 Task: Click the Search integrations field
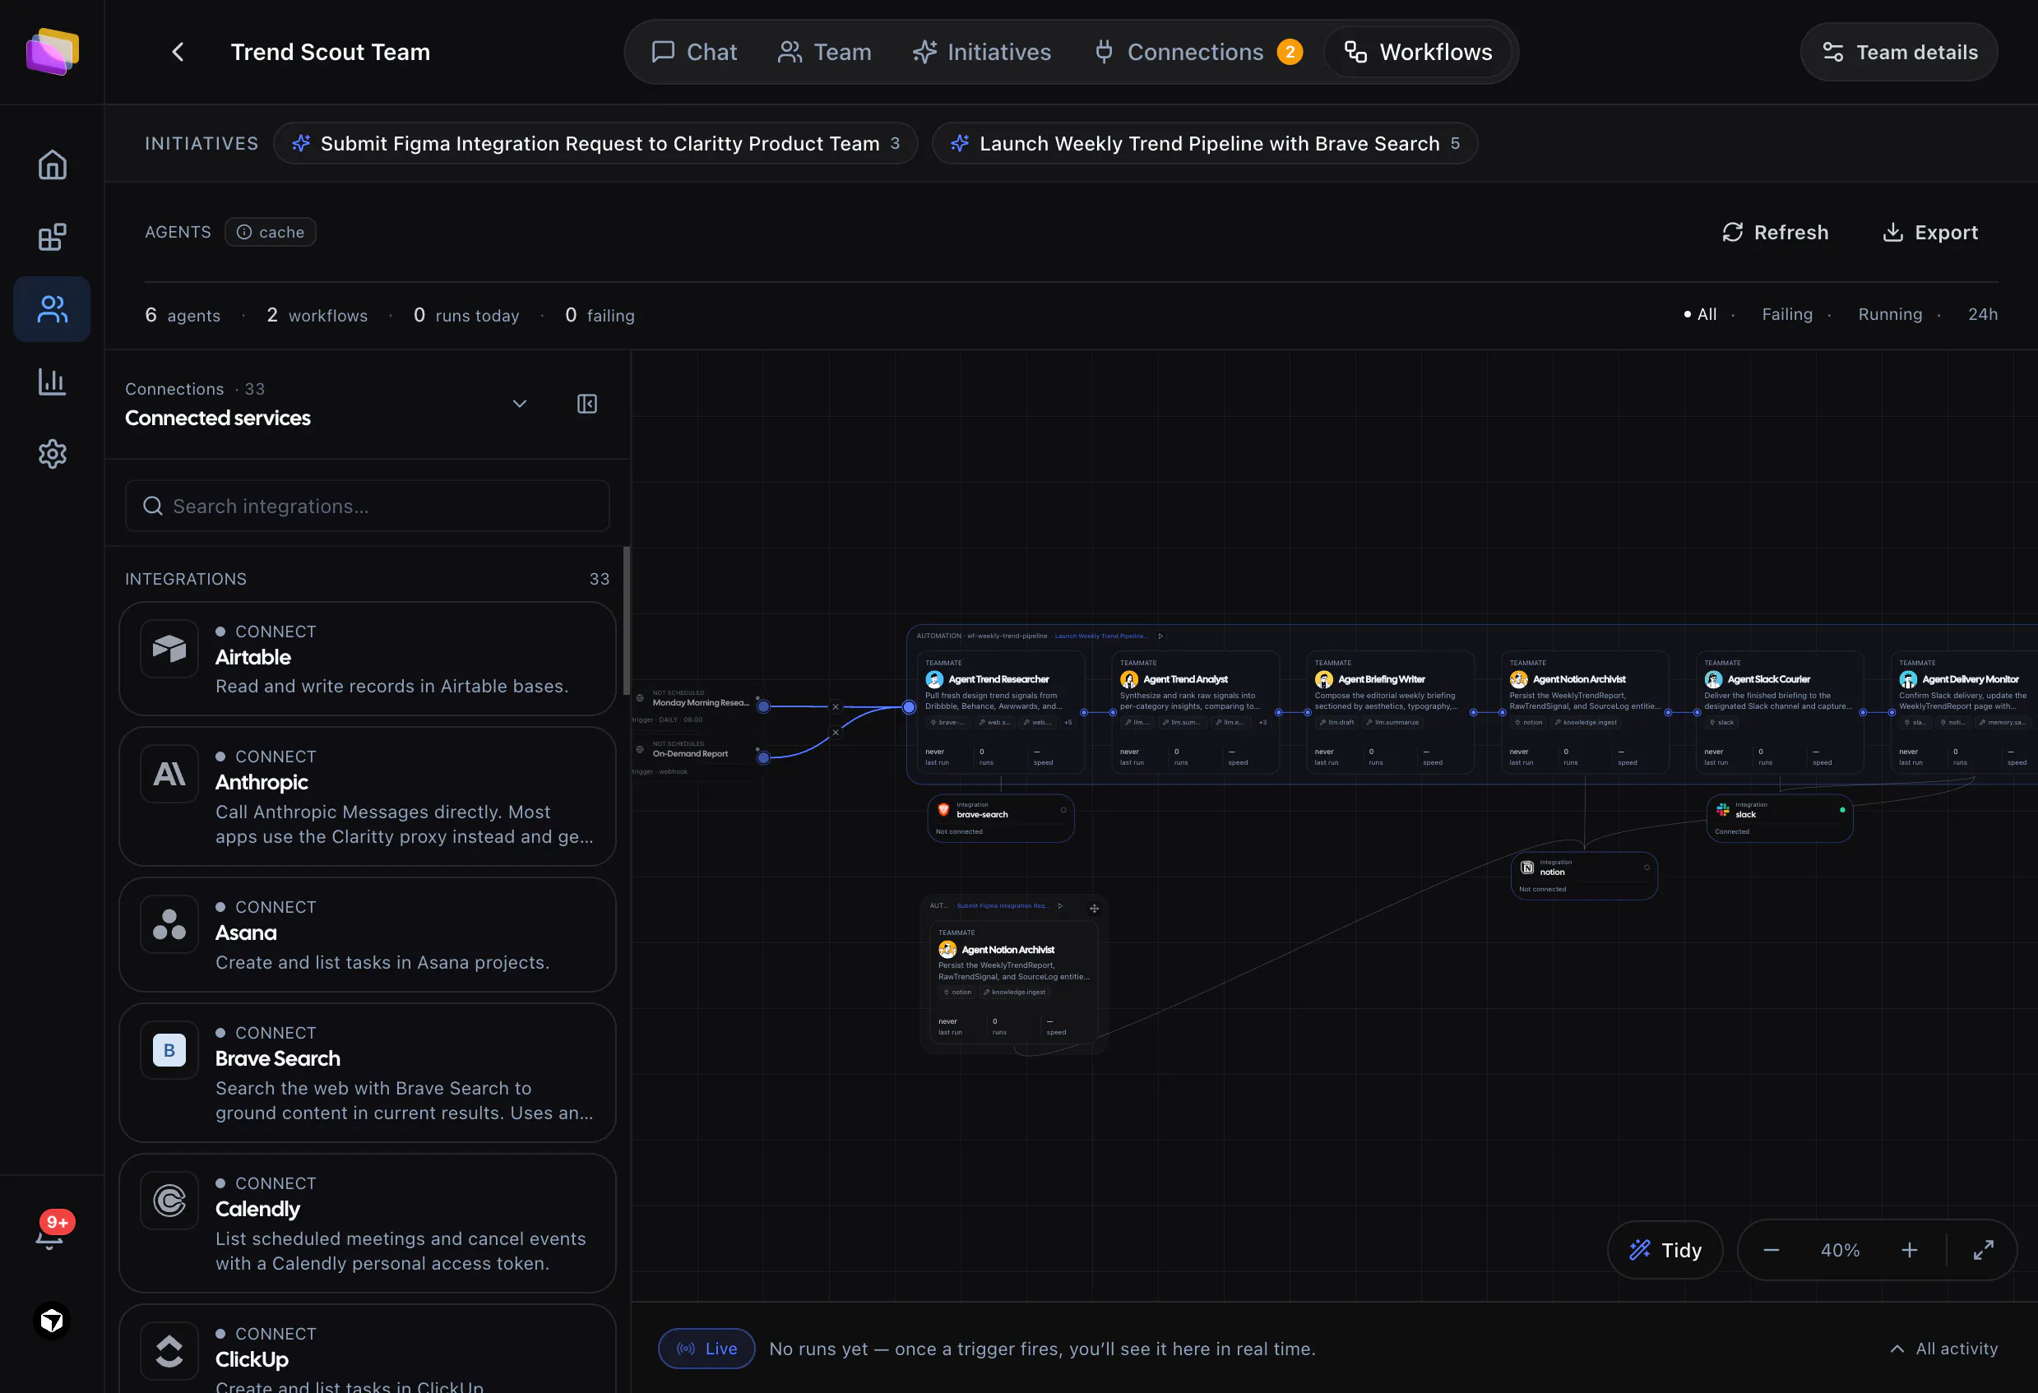pos(368,506)
